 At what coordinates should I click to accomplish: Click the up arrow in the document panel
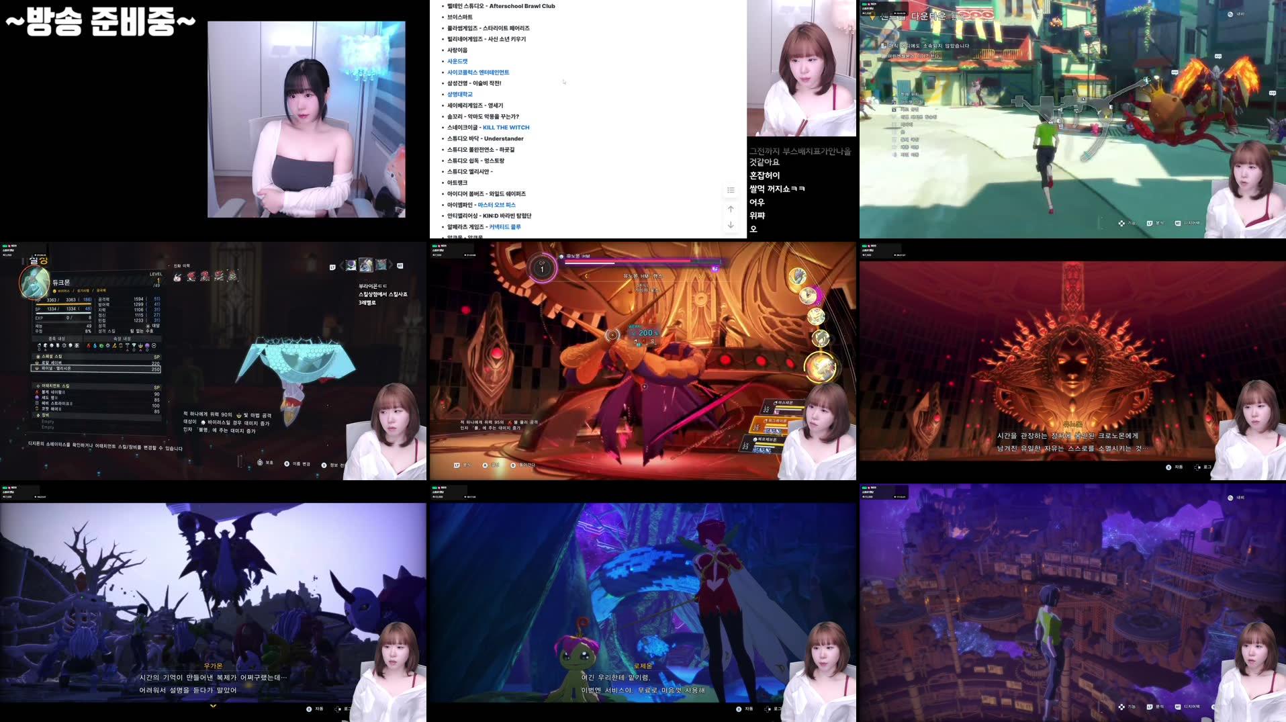click(731, 209)
